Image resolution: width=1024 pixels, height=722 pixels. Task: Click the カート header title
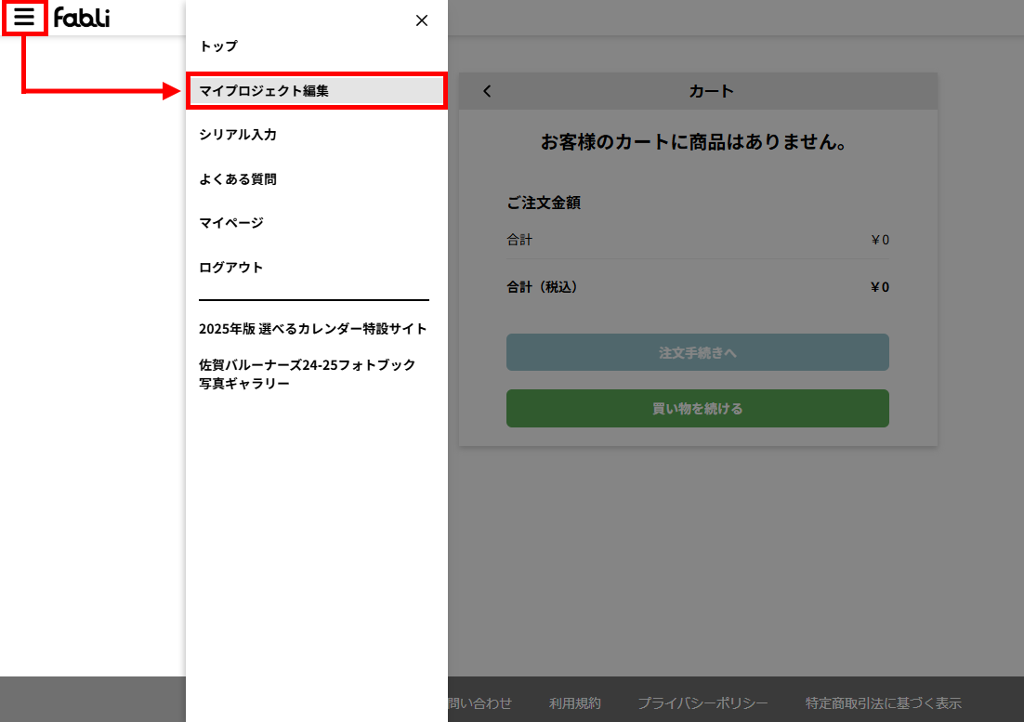711,91
